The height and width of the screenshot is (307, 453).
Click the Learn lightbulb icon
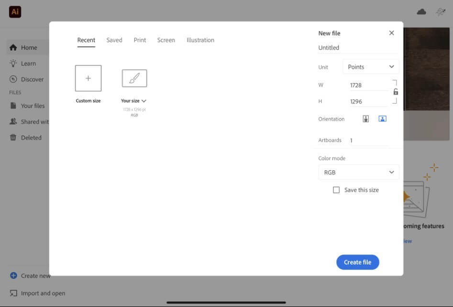[13, 64]
